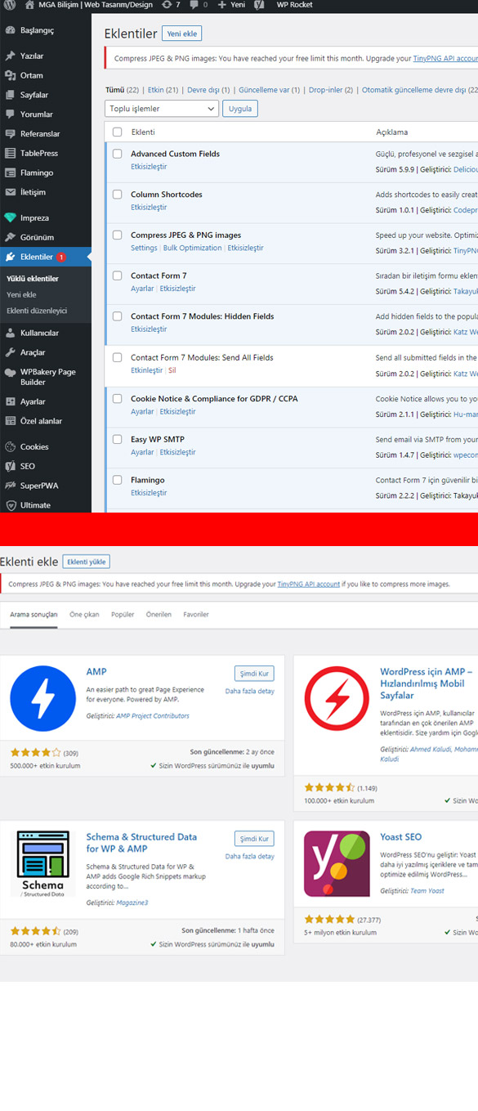Click the Impreza diamond icon
Viewport: 478px width, 1111px height.
[x=10, y=218]
